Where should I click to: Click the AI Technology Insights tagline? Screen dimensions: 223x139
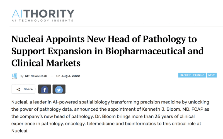click(42, 21)
